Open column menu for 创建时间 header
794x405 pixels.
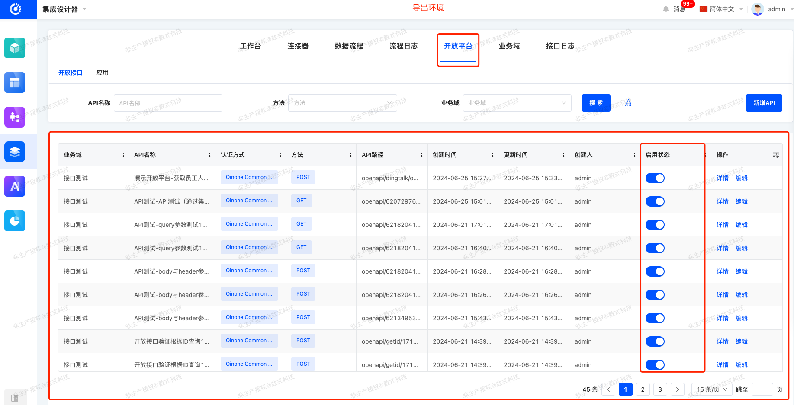[493, 155]
